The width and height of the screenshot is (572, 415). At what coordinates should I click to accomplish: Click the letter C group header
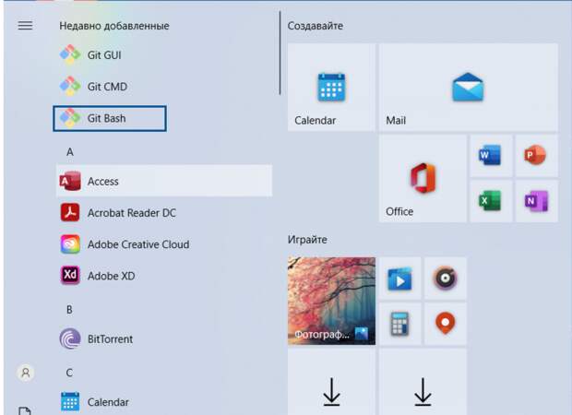tap(69, 373)
